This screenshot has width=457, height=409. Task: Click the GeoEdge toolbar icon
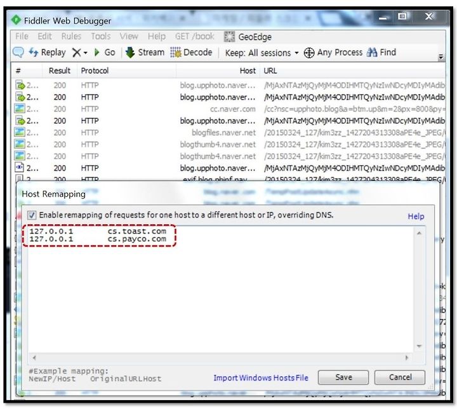pyautogui.click(x=229, y=37)
